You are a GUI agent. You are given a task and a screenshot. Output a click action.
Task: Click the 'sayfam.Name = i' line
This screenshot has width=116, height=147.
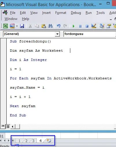(27, 88)
